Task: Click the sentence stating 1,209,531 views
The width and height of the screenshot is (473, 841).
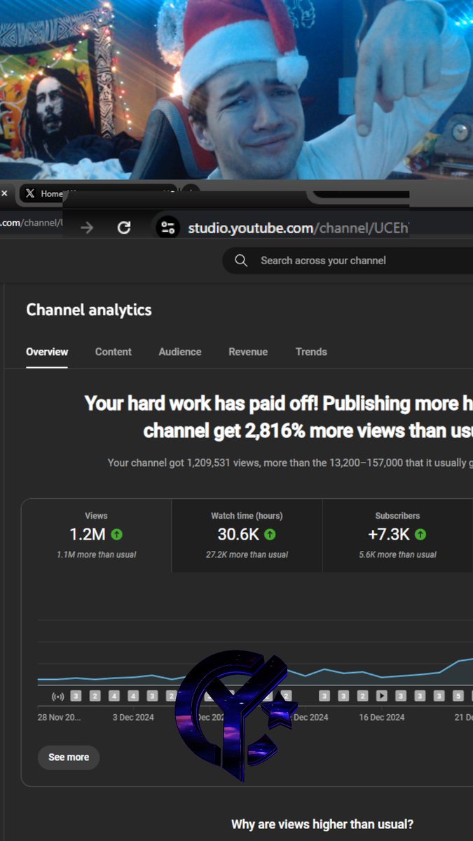Action: [290, 463]
